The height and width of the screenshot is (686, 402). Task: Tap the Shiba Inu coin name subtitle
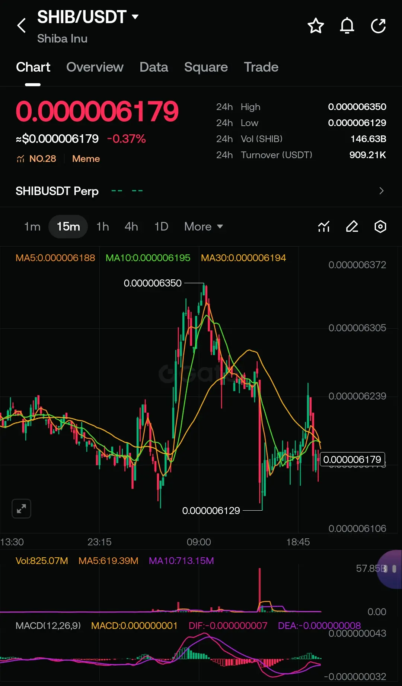click(x=62, y=38)
